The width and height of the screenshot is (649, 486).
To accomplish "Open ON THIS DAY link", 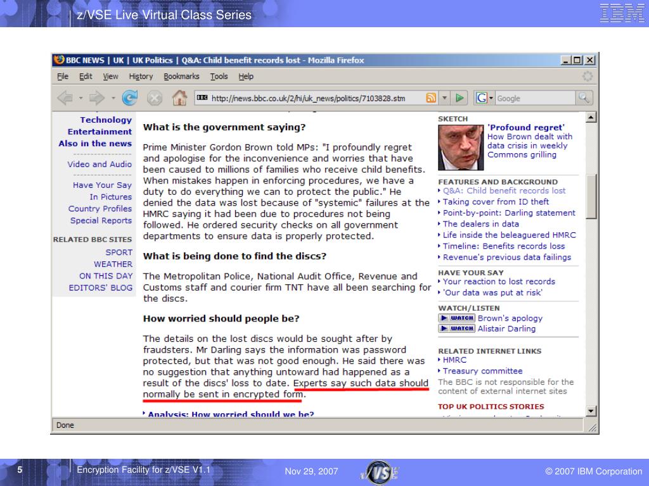I will pos(106,276).
